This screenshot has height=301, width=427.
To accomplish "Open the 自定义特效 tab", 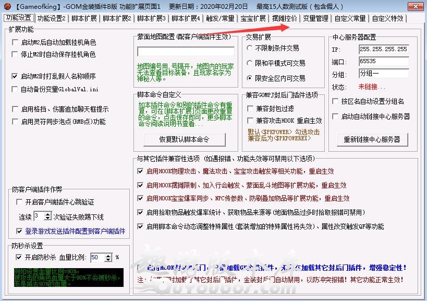I will 387,19.
